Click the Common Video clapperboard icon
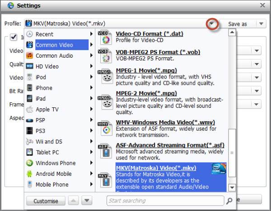This screenshot has width=271, height=211. [29, 45]
